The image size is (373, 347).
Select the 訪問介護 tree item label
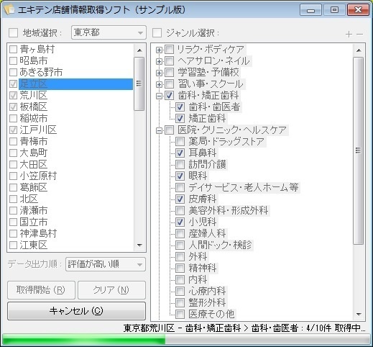point(207,164)
